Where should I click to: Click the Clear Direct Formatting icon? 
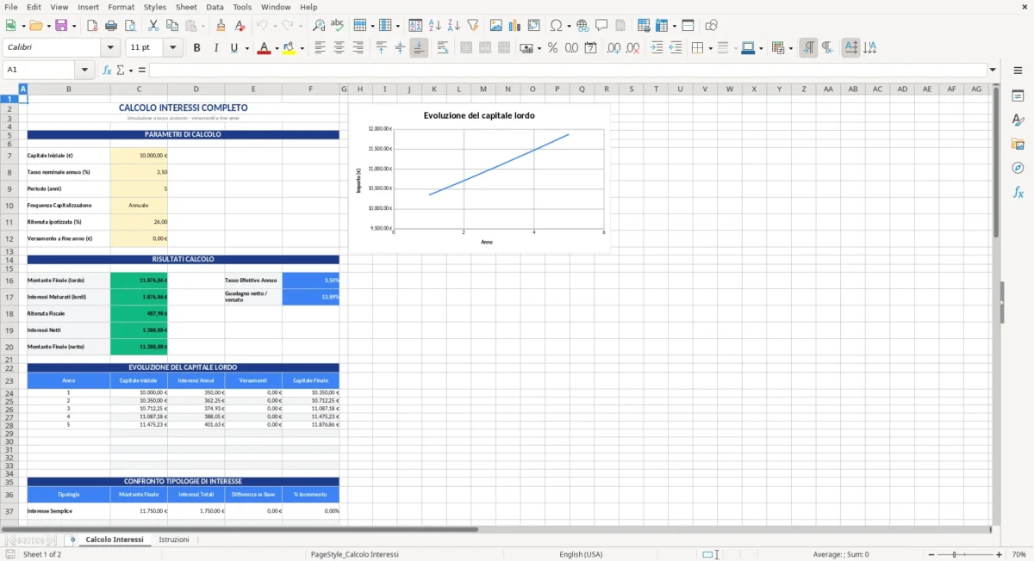tap(240, 26)
